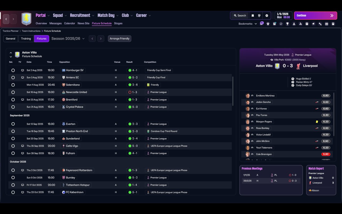Open the Recruitment dropdown menu

tap(82, 16)
